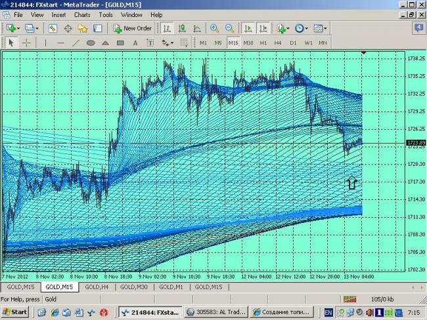Image resolution: width=427 pixels, height=320 pixels.
Task: Switch timeframe to H1
Action: click(x=263, y=43)
